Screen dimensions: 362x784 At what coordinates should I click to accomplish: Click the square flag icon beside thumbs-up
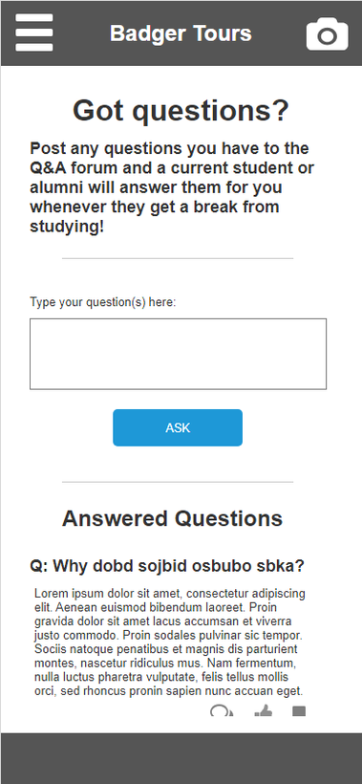point(299,711)
